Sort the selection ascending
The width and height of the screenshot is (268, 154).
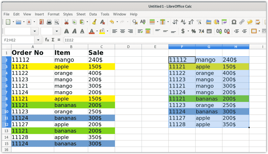183,22
